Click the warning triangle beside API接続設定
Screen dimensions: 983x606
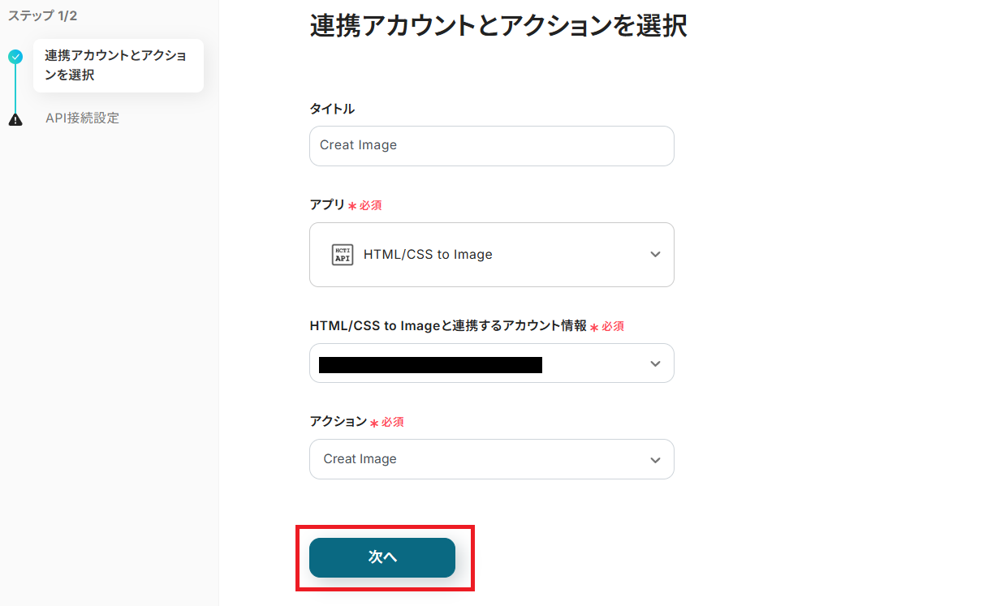(x=15, y=119)
